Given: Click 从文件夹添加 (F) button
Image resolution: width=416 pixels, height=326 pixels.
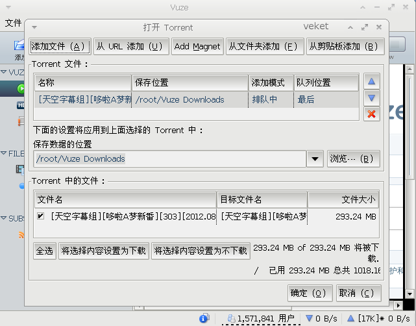Looking at the screenshot, I should click(x=265, y=47).
